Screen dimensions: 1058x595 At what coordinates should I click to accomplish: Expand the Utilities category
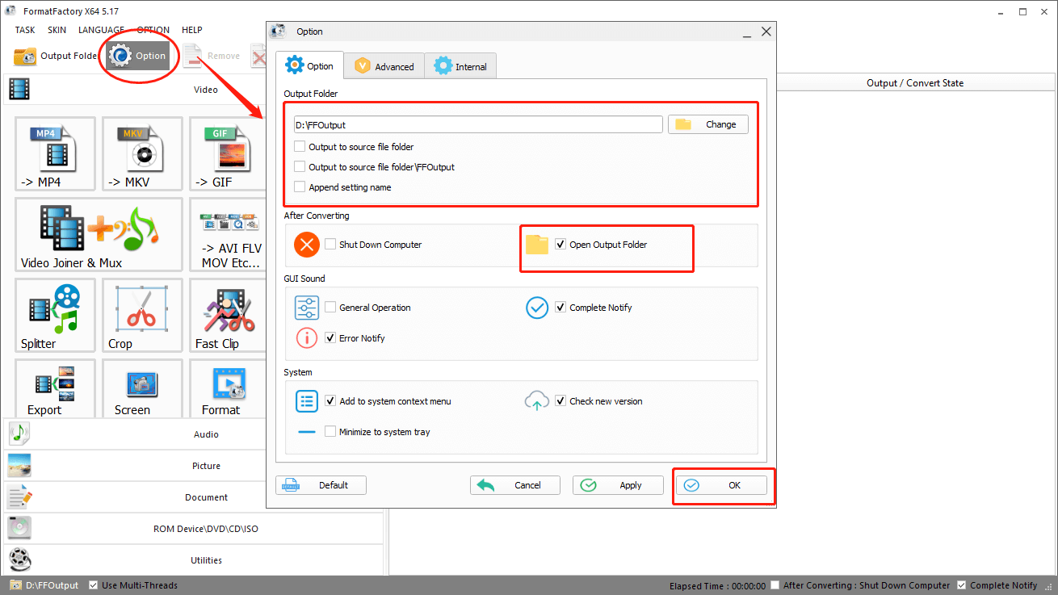pyautogui.click(x=194, y=560)
